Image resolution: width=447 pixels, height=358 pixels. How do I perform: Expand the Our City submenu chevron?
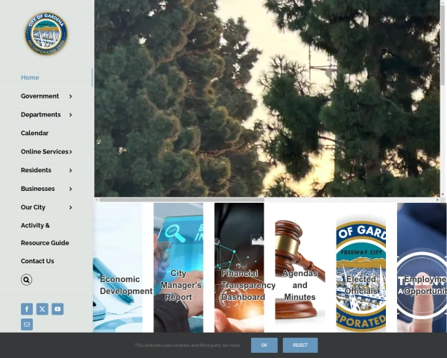[71, 207]
